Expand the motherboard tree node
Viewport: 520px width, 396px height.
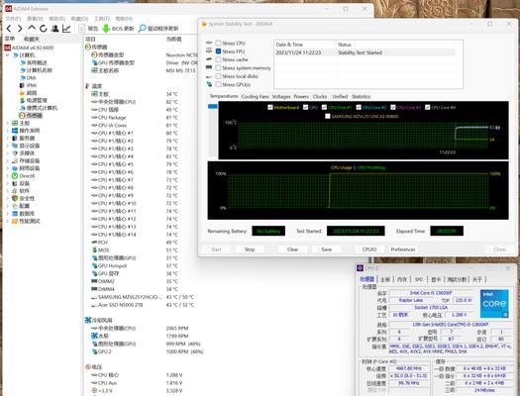(8, 123)
